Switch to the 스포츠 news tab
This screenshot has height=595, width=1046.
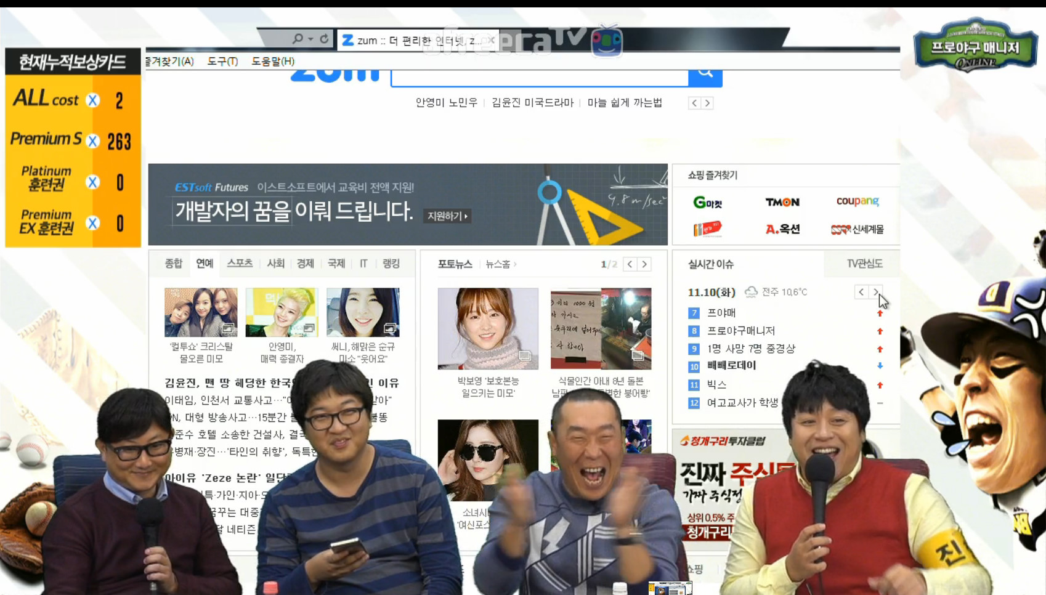[x=240, y=264]
